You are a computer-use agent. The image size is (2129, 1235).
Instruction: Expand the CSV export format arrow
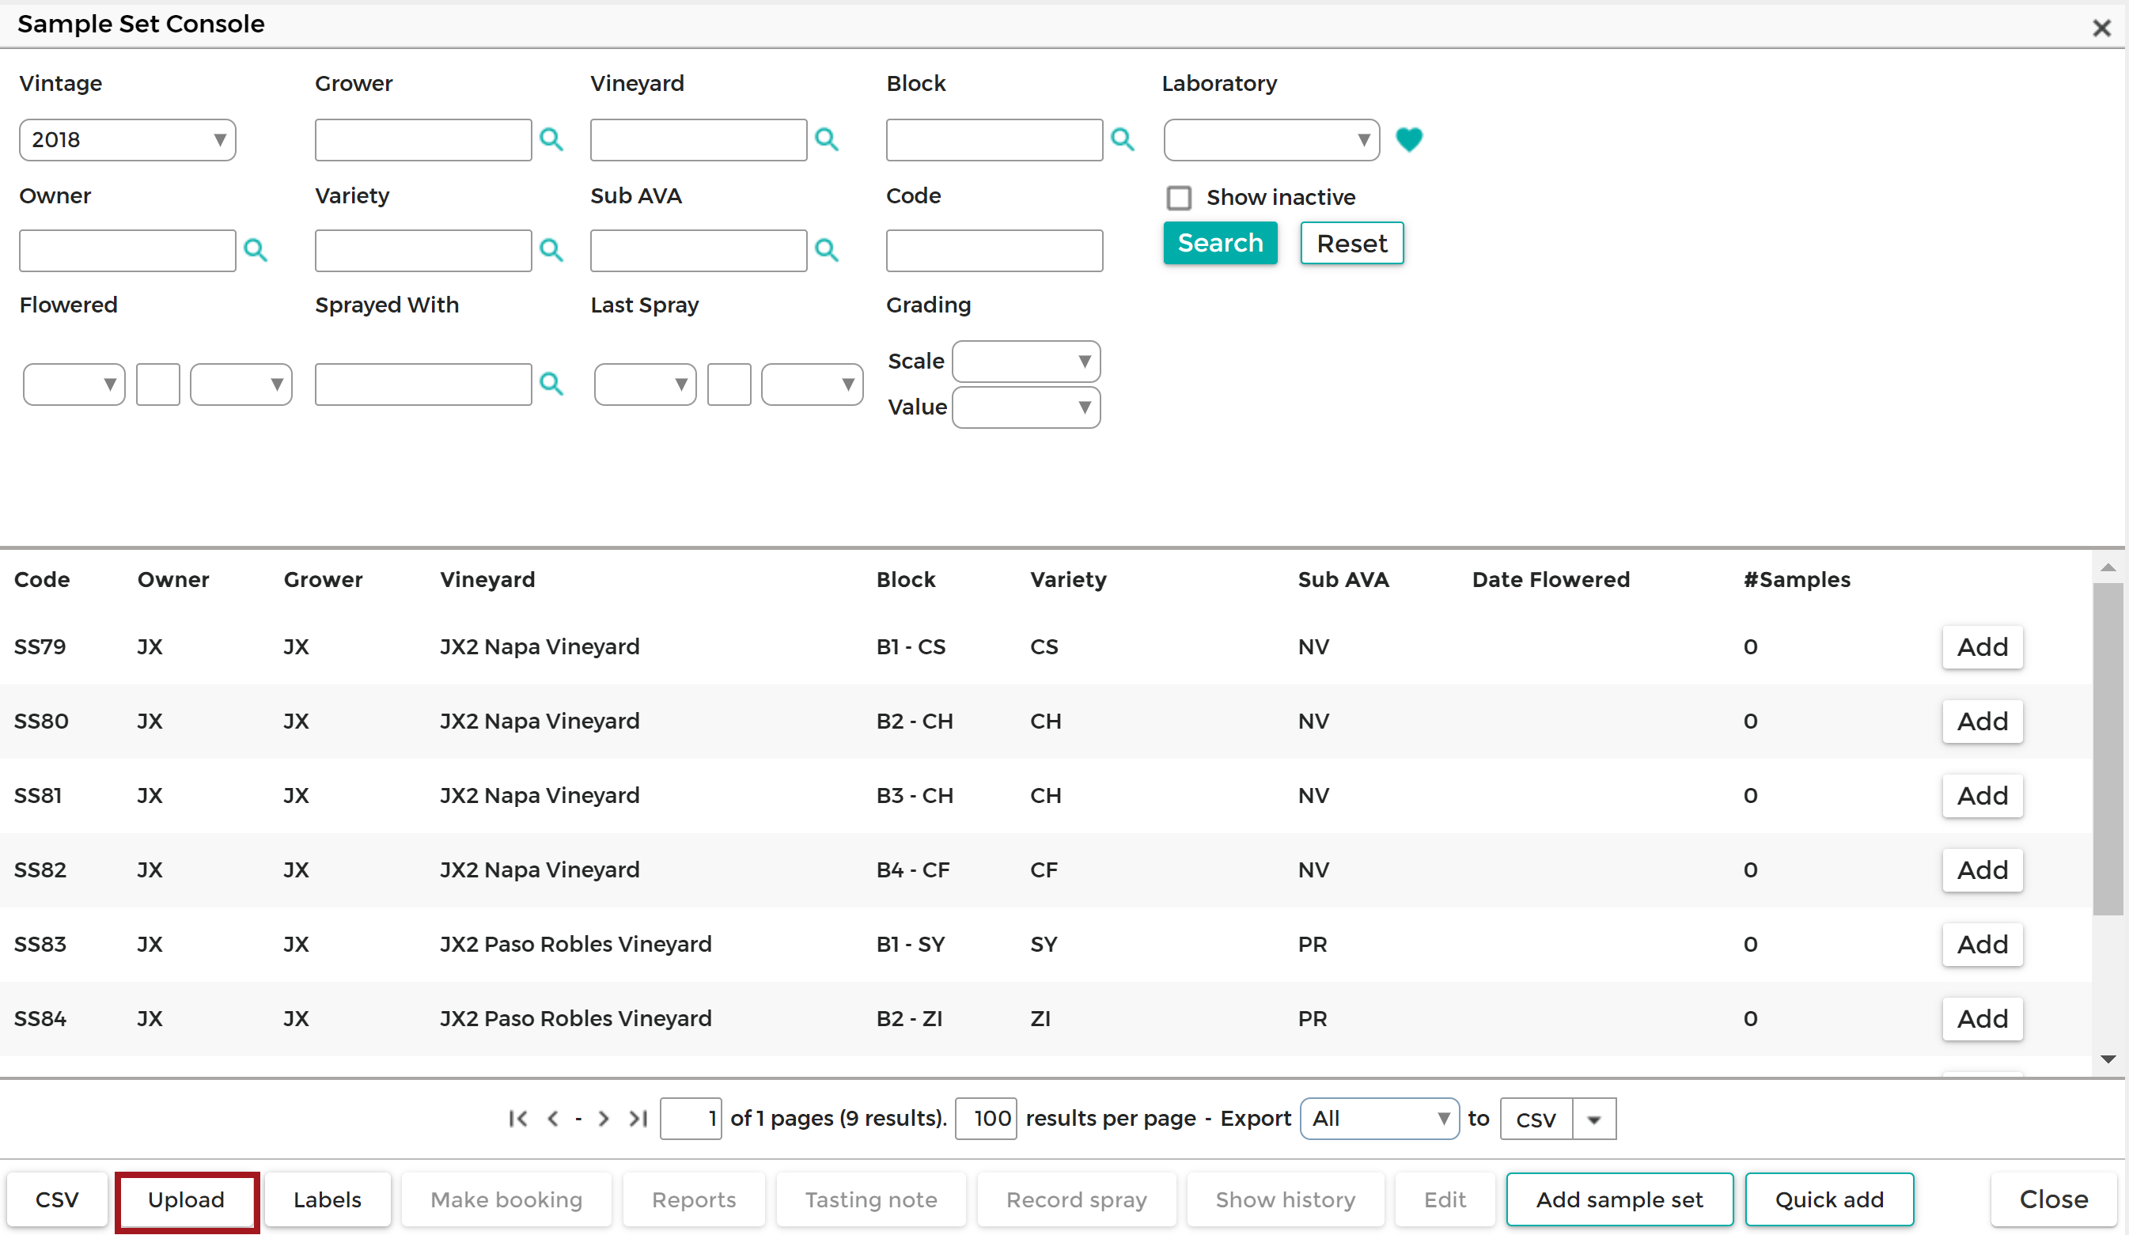(1594, 1119)
